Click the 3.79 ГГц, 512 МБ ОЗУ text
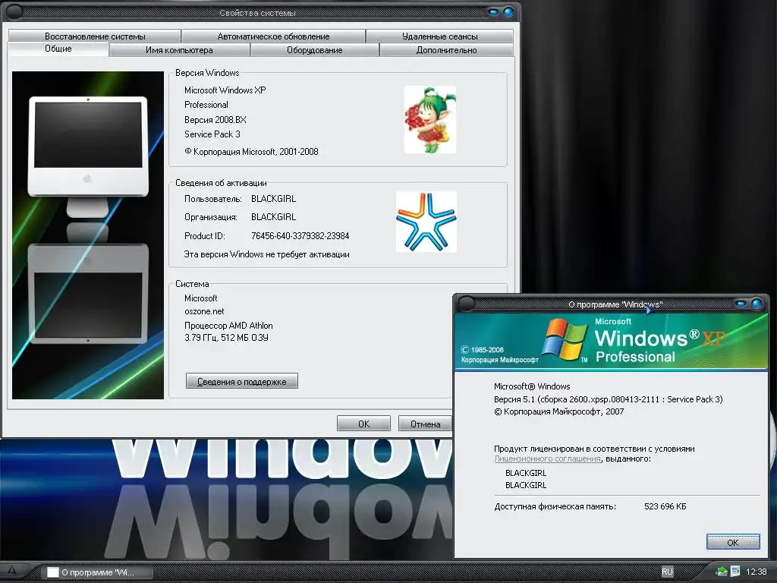 click(226, 338)
